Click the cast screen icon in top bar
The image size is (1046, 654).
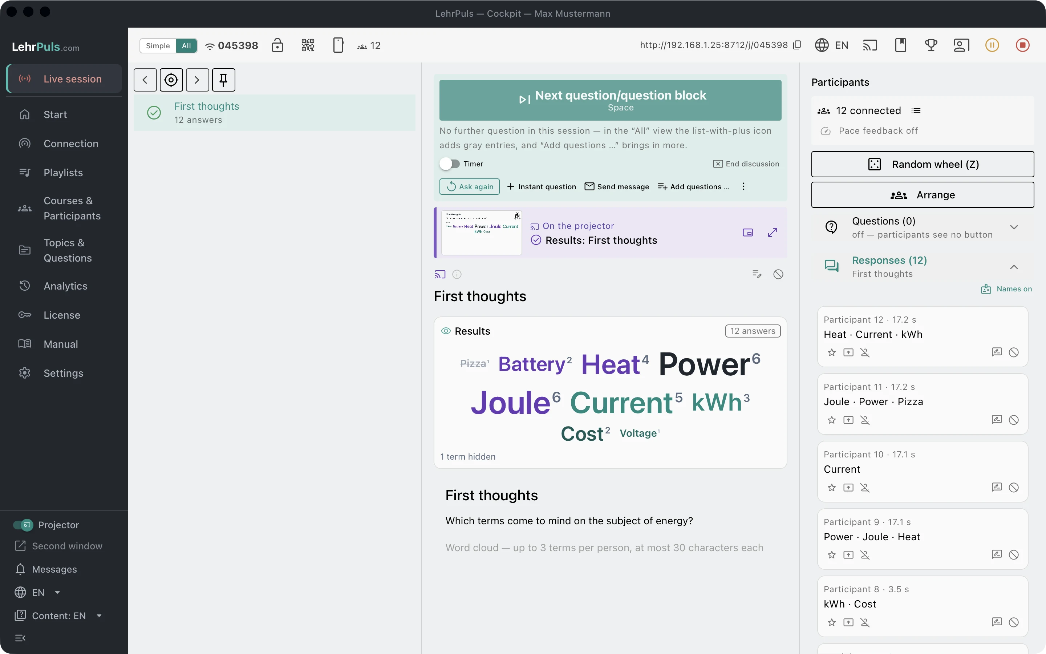coord(870,45)
